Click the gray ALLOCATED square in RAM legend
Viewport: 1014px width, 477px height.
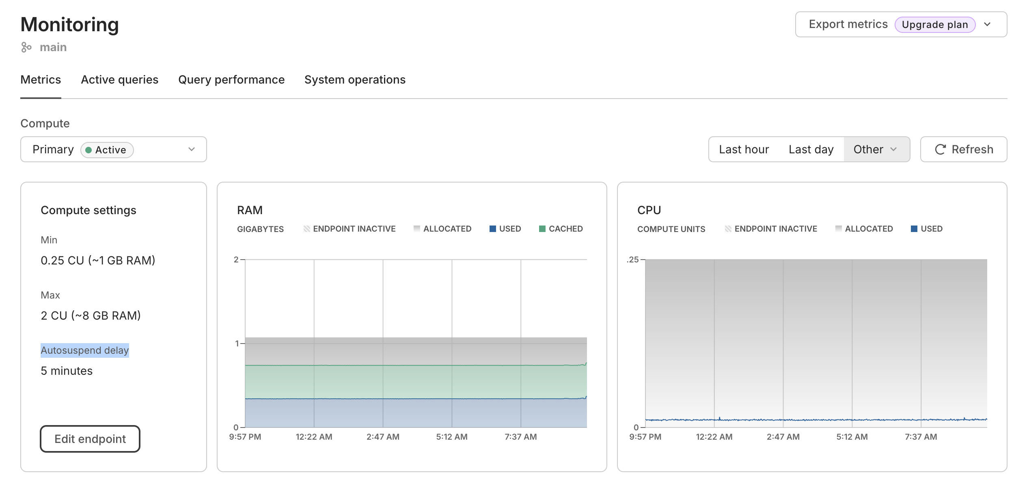(416, 229)
